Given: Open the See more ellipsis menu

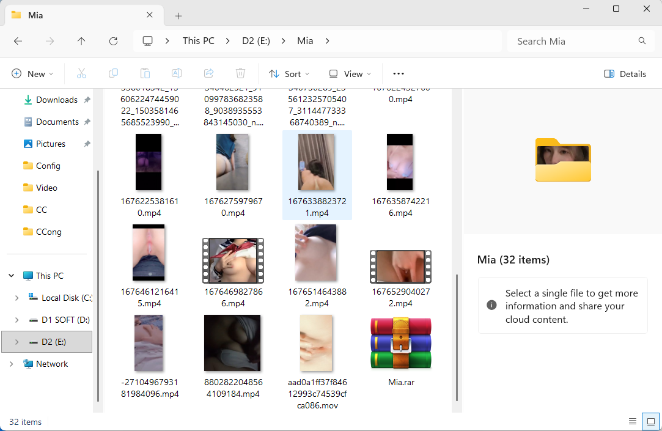Looking at the screenshot, I should click(399, 73).
